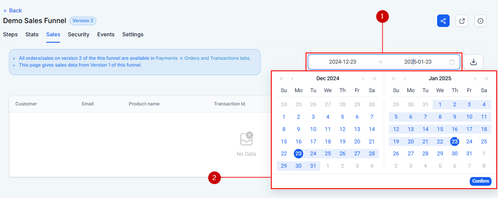Pick January 19 in the calendar

pyautogui.click(x=396, y=142)
